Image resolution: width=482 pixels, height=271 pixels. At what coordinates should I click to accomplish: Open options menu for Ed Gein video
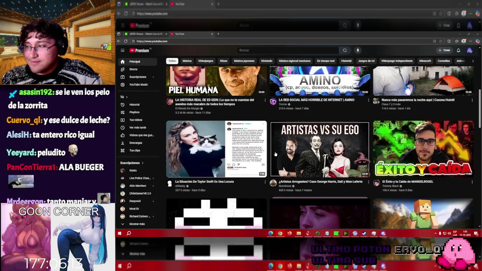(x=265, y=100)
